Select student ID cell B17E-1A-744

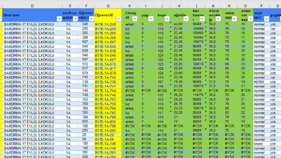108,91
